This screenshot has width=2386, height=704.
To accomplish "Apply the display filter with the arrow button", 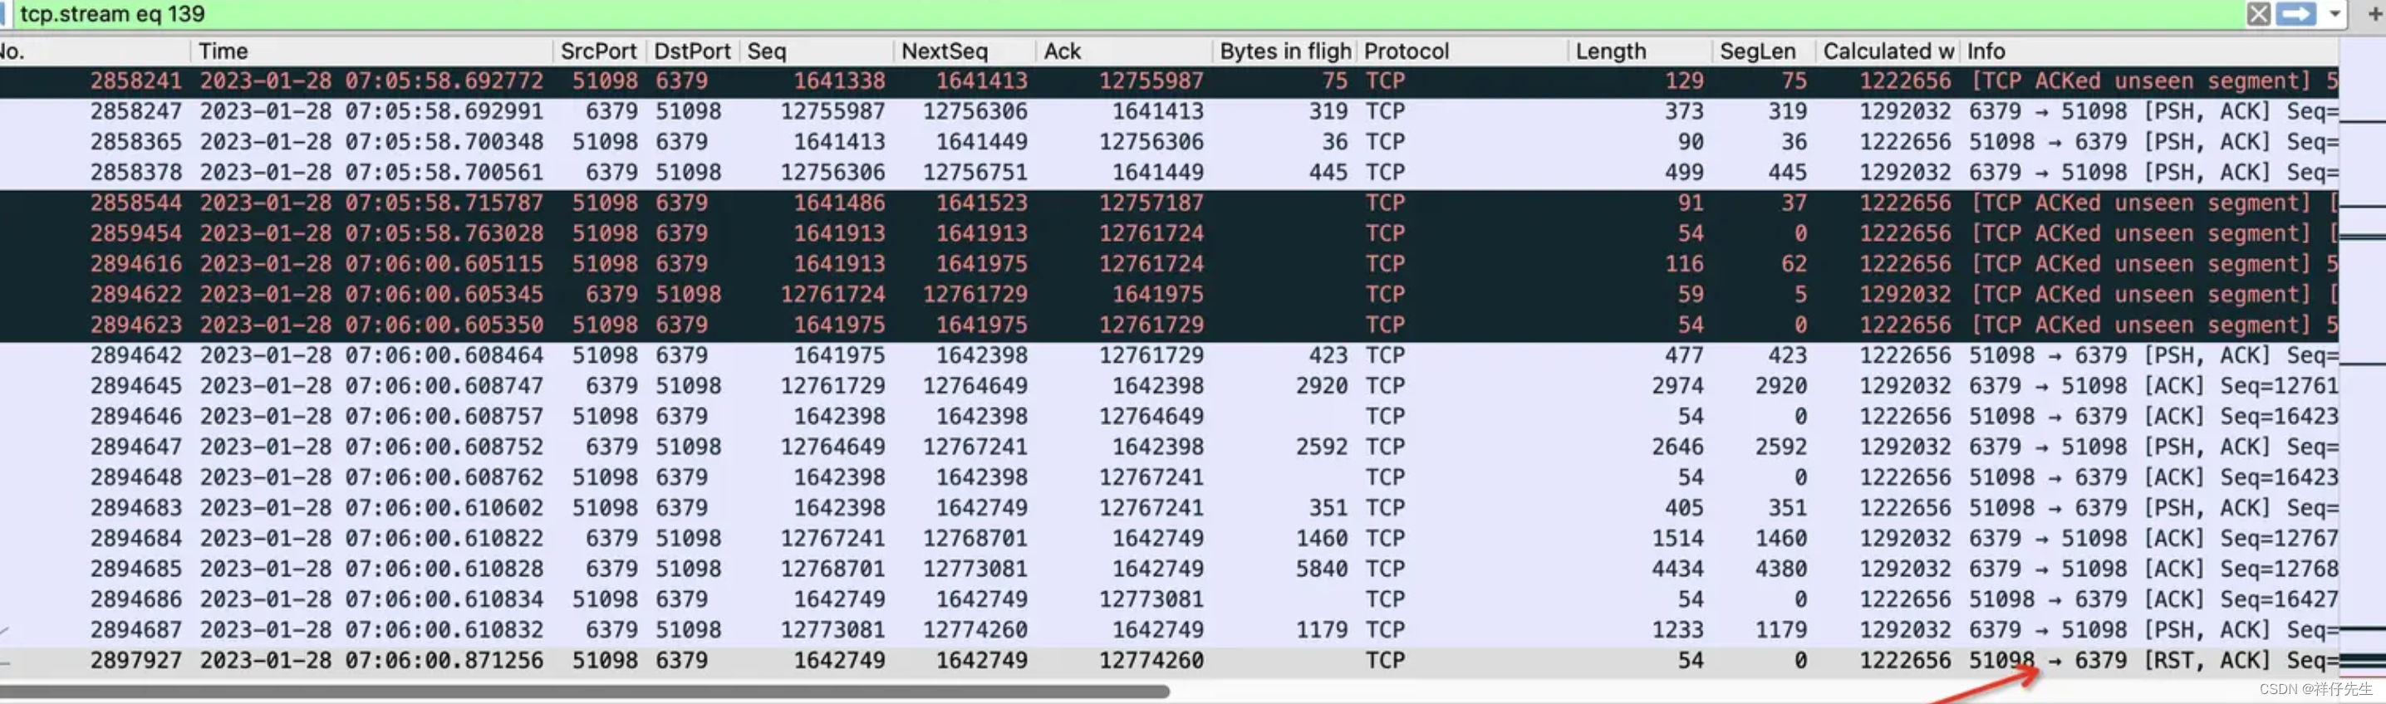I will [2296, 14].
